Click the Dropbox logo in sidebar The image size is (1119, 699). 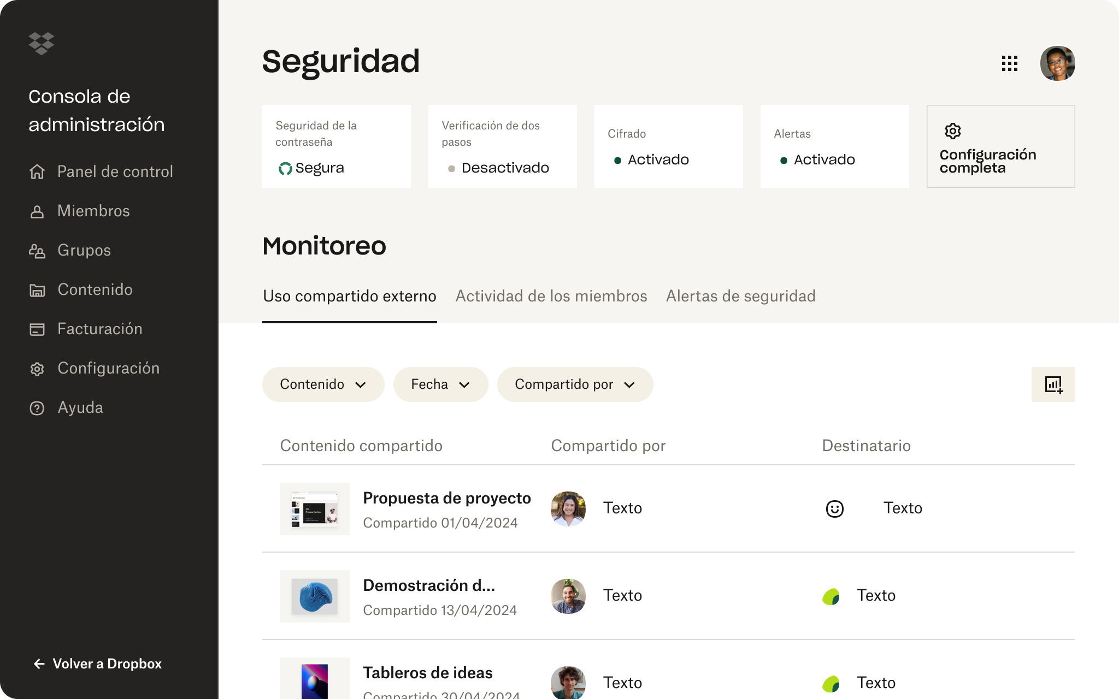point(41,44)
